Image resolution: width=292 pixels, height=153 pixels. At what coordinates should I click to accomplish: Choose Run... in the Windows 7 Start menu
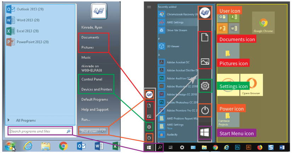click(x=86, y=119)
